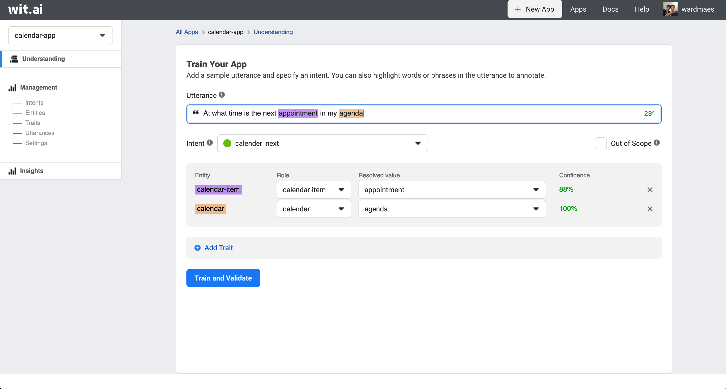The image size is (726, 389).
Task: Remove the calendar-item entity row
Action: tap(650, 190)
